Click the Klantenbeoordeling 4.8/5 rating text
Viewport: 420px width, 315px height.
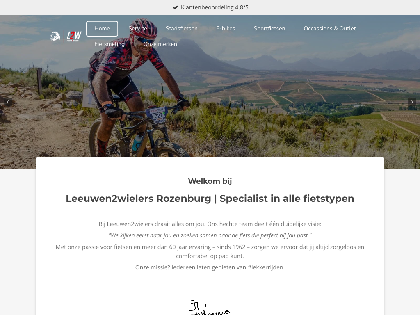[x=215, y=7]
